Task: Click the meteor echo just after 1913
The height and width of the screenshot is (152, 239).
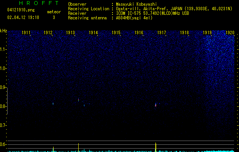Action: pyautogui.click(x=78, y=100)
